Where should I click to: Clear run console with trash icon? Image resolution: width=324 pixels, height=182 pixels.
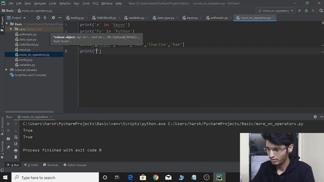coord(16,157)
